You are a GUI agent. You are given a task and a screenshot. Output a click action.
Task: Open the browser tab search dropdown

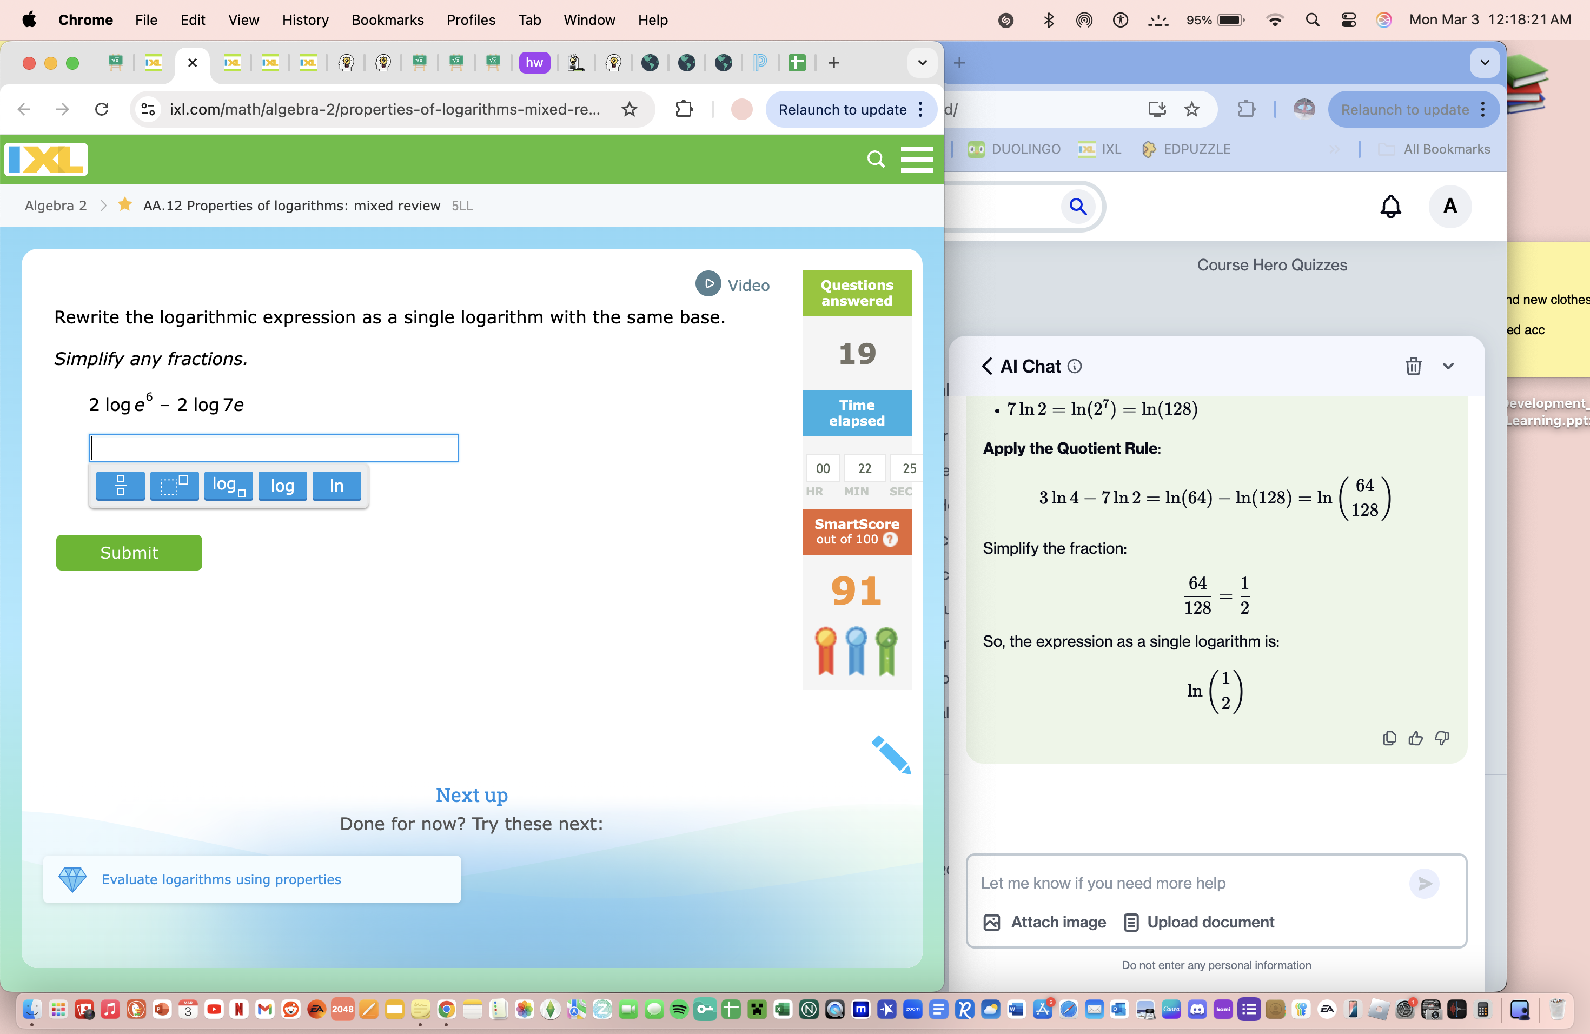[x=922, y=63]
